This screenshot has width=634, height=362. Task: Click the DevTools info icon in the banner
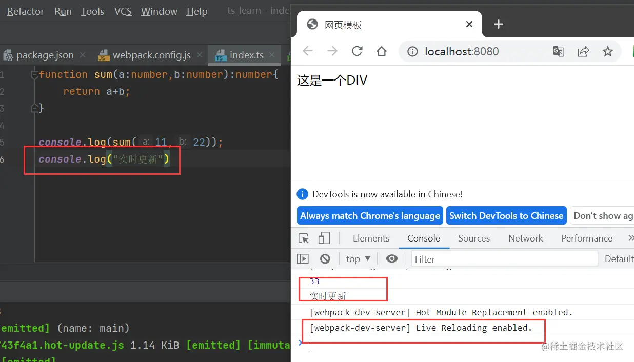click(x=303, y=194)
